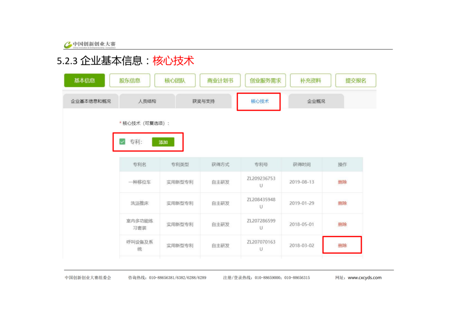Select the 核心技术 sub-tab
Screen dimensions: 456x323
pyautogui.click(x=259, y=101)
